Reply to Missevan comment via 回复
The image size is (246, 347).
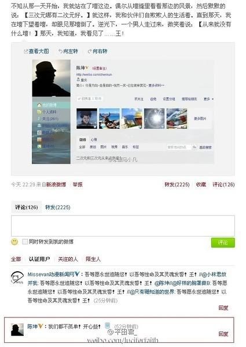click(223, 308)
